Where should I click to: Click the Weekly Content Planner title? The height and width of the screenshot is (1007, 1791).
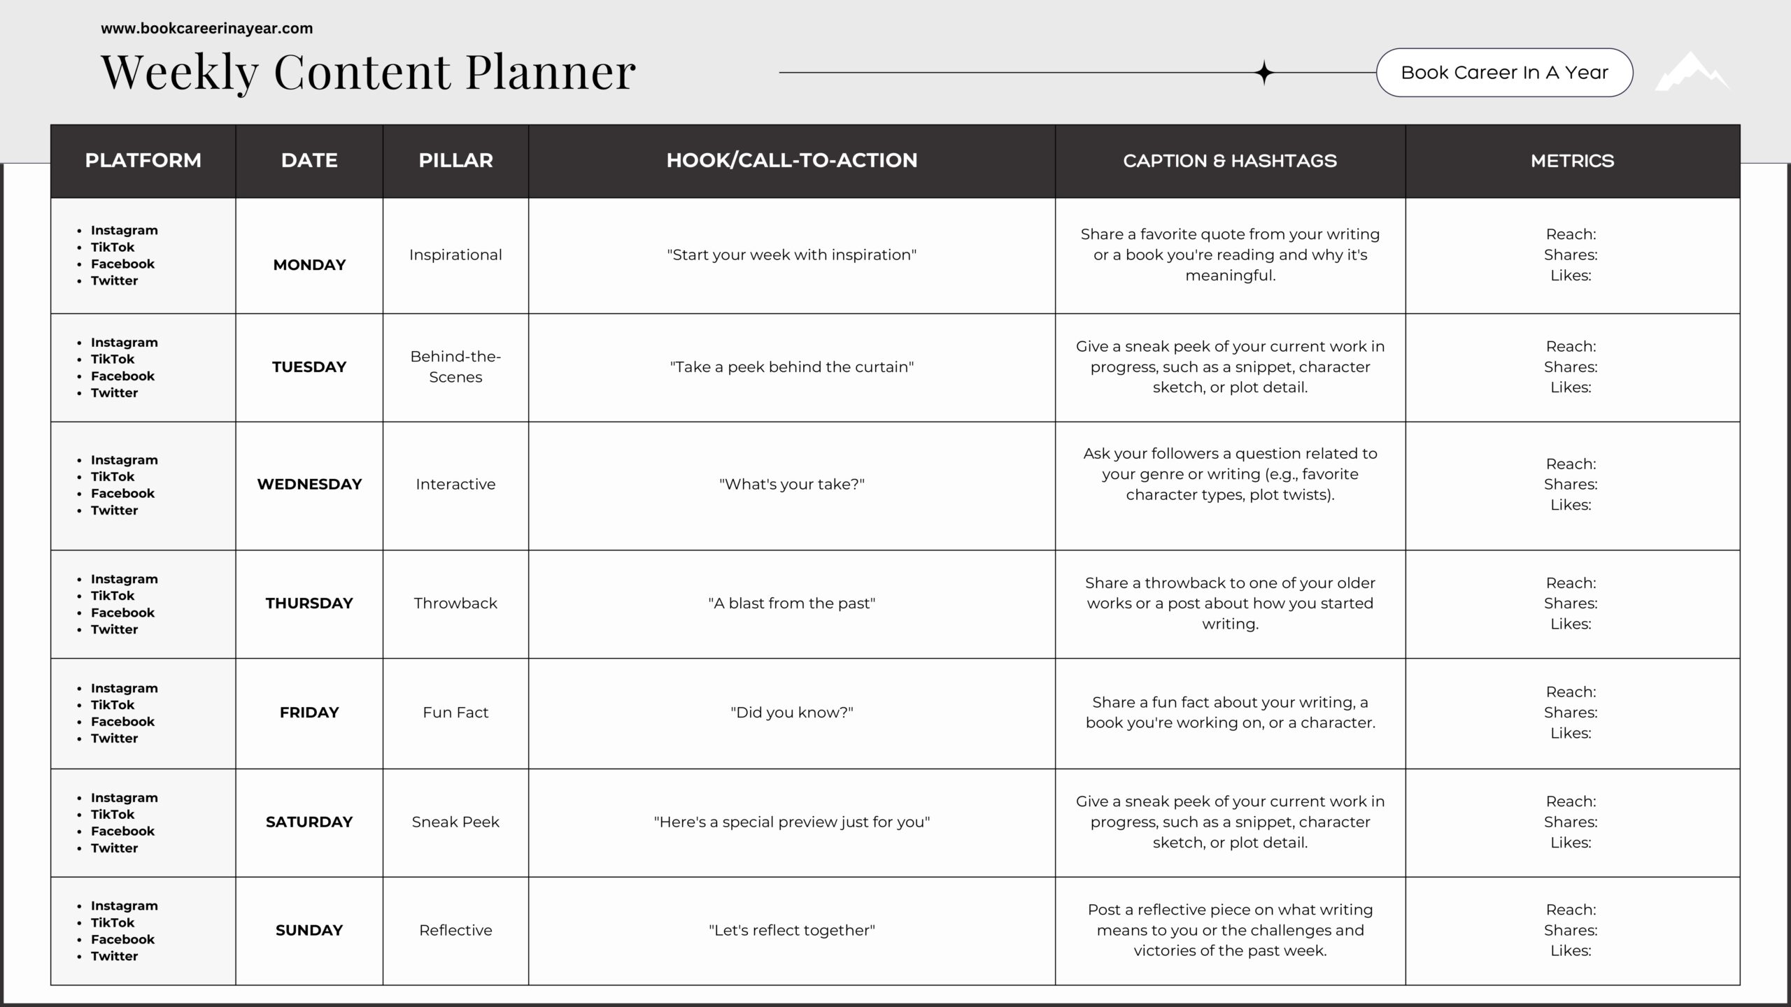[x=368, y=71]
